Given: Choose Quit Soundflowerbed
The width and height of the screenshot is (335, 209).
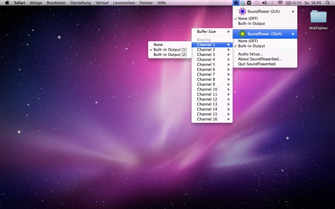Looking at the screenshot, I should (x=256, y=64).
